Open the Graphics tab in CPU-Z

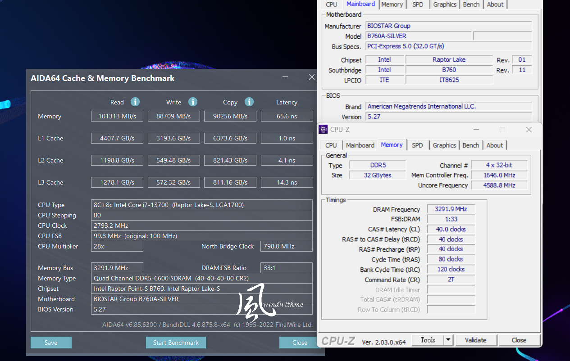pos(444,145)
